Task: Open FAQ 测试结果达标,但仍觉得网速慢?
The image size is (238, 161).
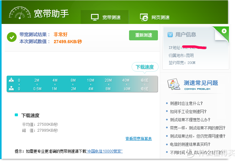Action: coord(197,136)
